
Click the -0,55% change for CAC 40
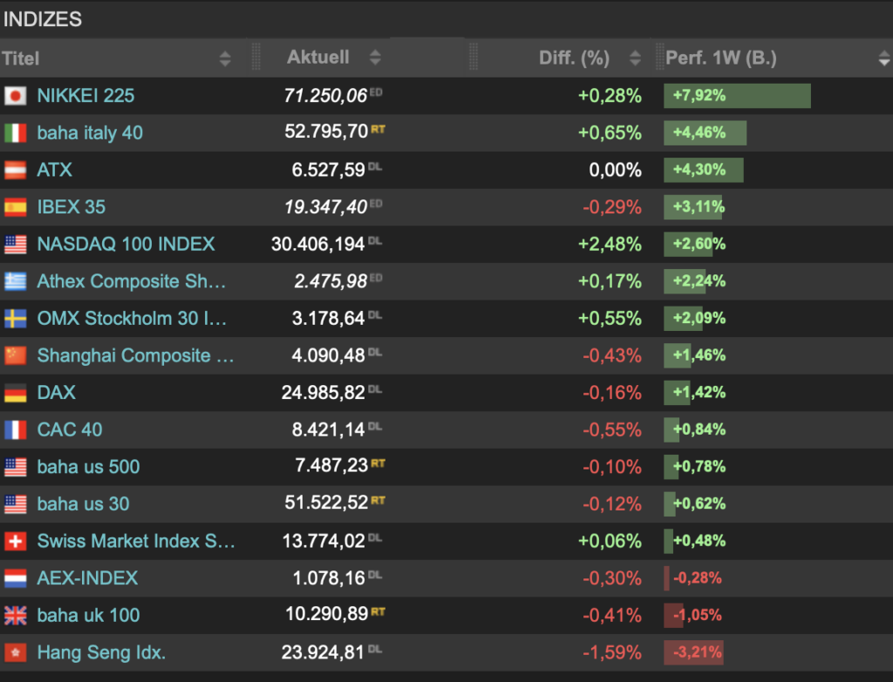click(x=611, y=429)
